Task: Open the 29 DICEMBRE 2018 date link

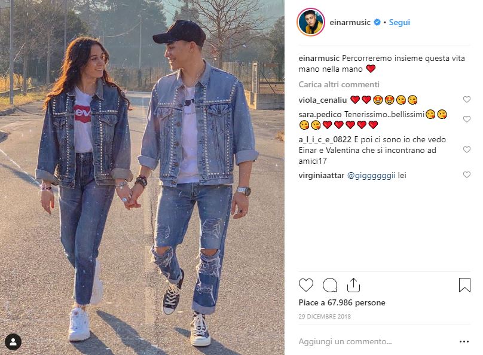Action: point(325,316)
